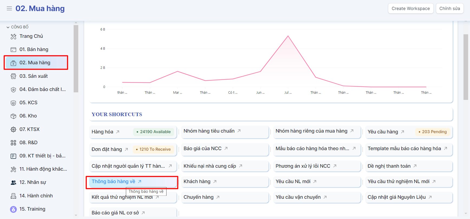Click the 01. Bán hàng card icon
Image resolution: width=470 pixels, height=219 pixels.
13,50
